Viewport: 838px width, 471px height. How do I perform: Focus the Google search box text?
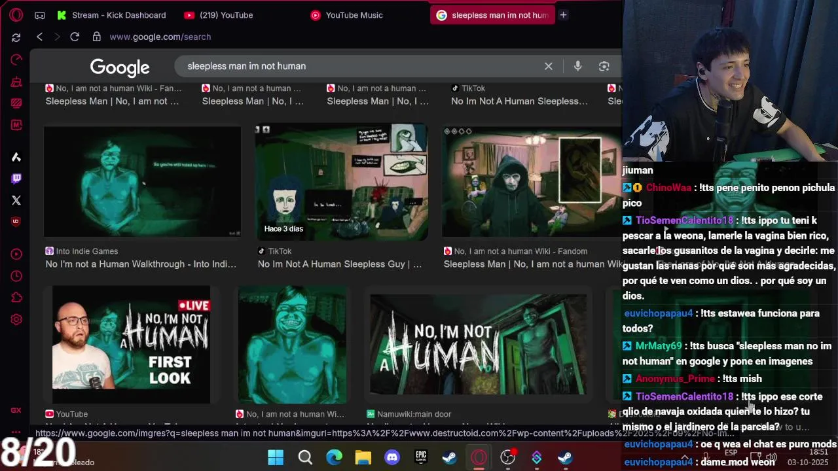[x=246, y=66]
